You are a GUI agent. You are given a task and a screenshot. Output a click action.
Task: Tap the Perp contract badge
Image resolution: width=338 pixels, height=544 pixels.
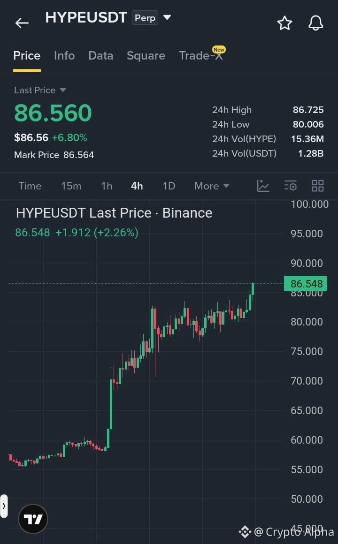pos(145,18)
